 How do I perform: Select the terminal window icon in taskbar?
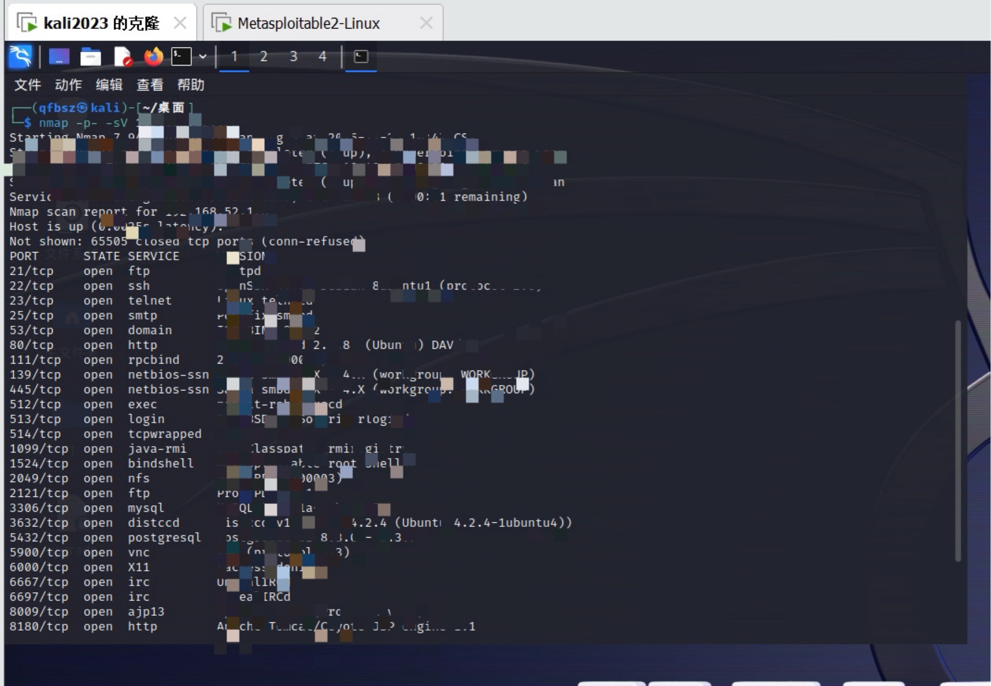click(361, 57)
